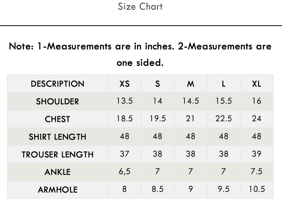This screenshot has width=282, height=209.
Task: Click the 10.5 armhole value for XL
Action: pos(257,189)
